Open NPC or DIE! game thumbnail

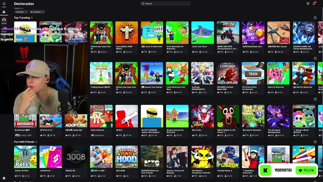click(101, 157)
